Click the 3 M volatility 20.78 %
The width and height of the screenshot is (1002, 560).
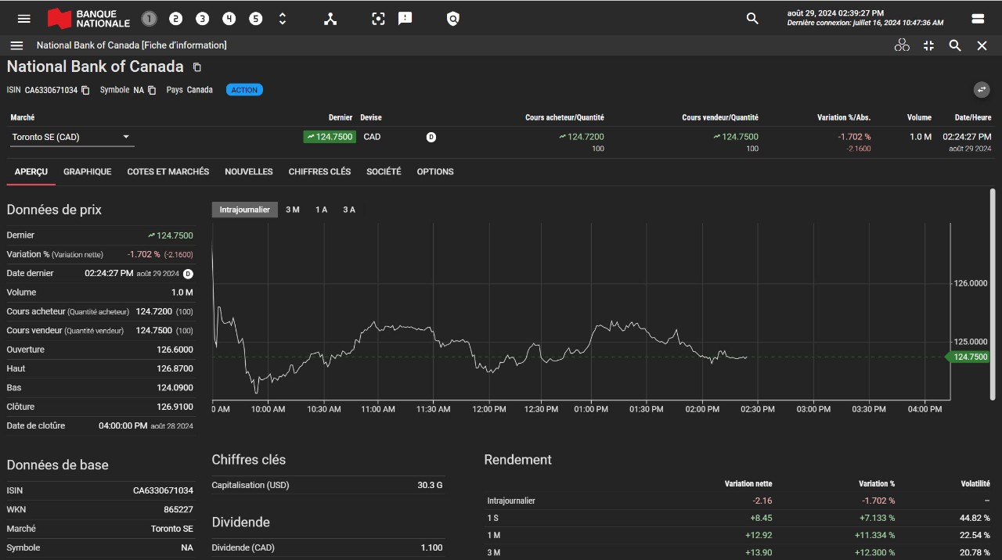975,553
